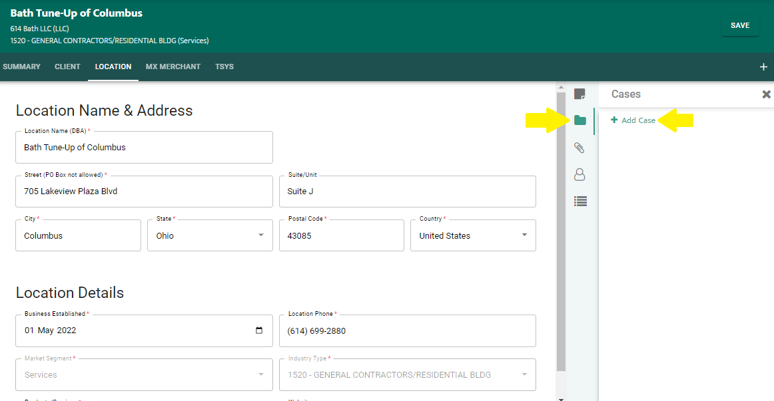Viewport: 774px width, 401px height.
Task: Click the Location Name (DBA) field
Action: [x=144, y=148]
